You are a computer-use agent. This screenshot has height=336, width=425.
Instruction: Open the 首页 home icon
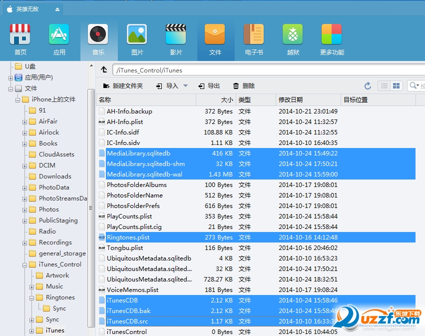click(x=20, y=39)
